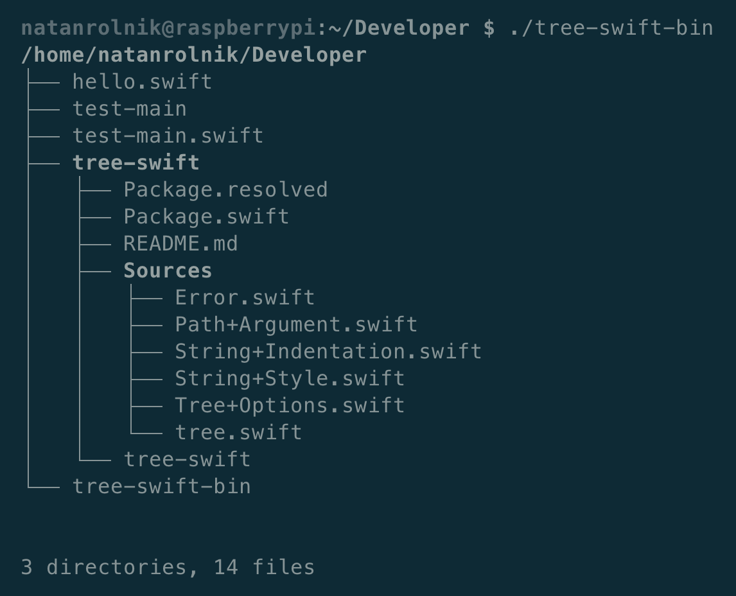Click the tree-swift-bin entry in the tree
This screenshot has width=736, height=596.
(161, 487)
